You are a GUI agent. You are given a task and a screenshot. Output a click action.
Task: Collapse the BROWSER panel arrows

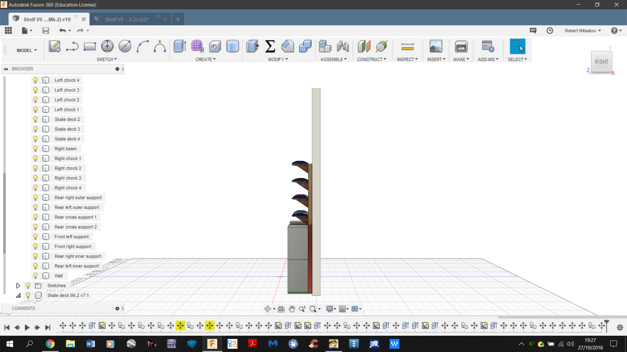coord(6,69)
